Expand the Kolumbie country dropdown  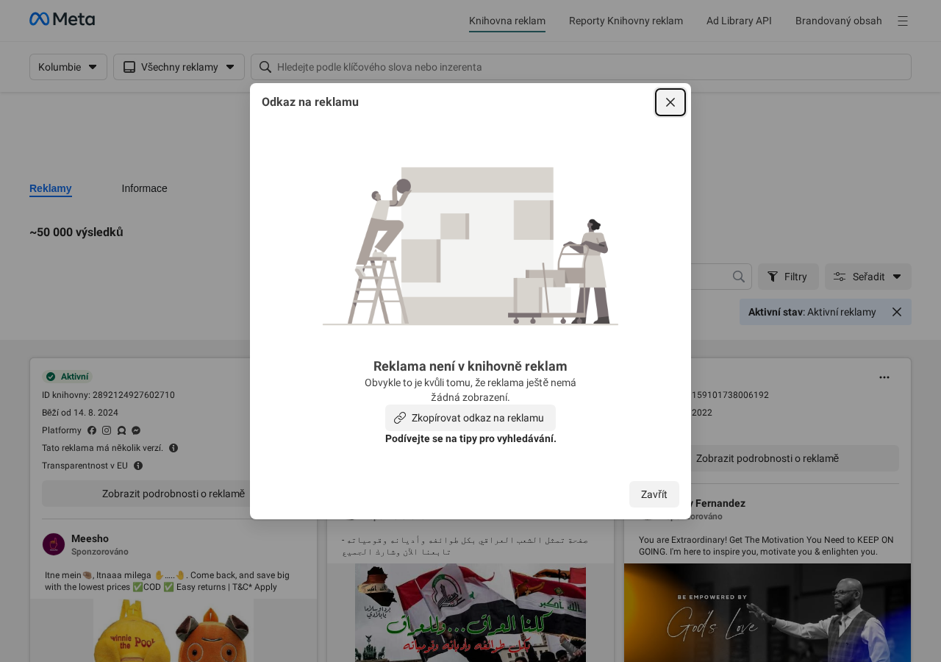pyautogui.click(x=68, y=67)
